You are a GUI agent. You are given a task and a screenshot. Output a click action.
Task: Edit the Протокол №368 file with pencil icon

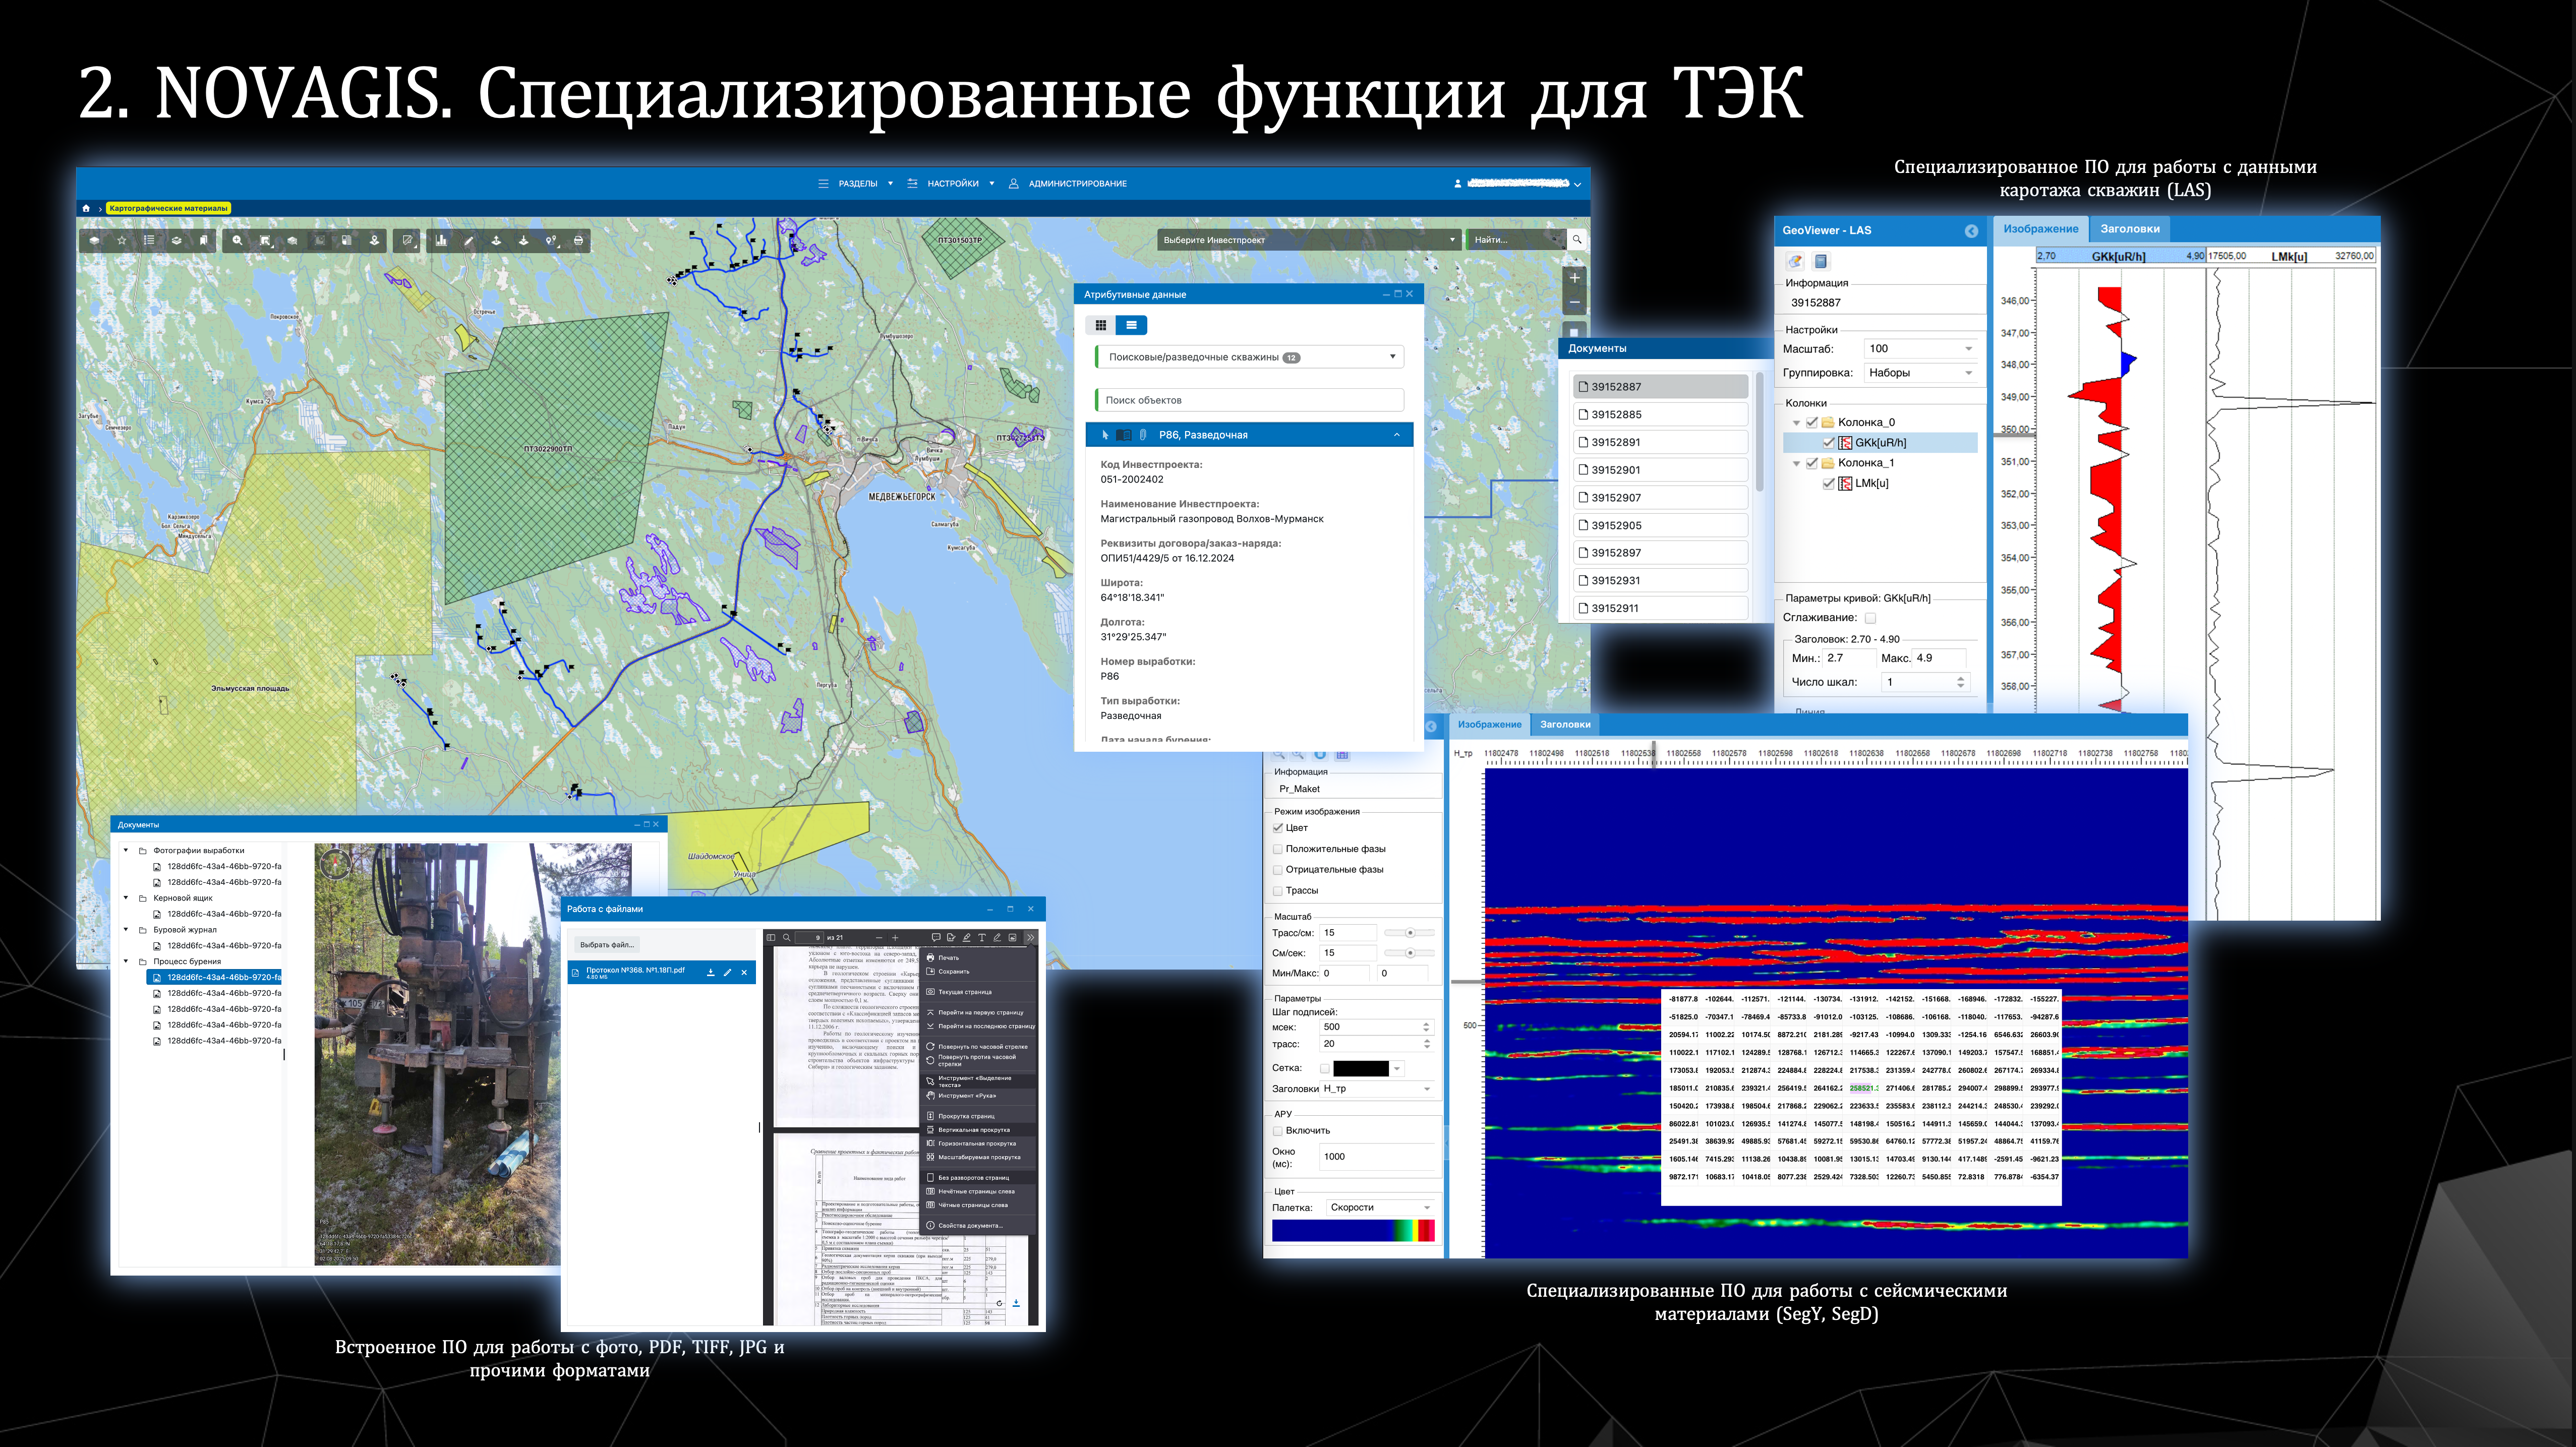pos(727,972)
